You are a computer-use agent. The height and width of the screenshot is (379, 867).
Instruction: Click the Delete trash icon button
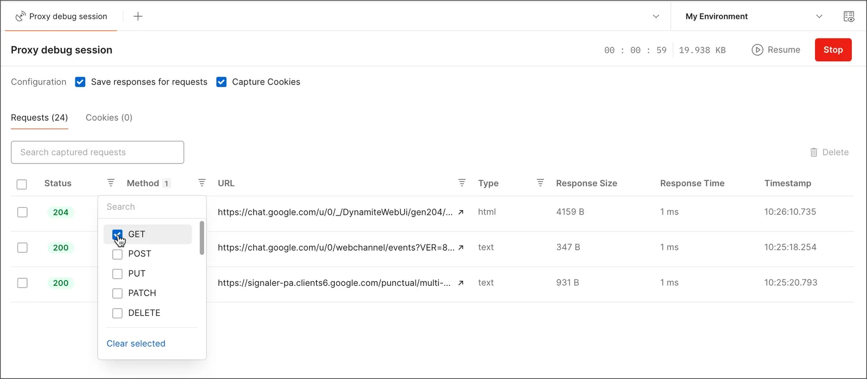(x=829, y=152)
